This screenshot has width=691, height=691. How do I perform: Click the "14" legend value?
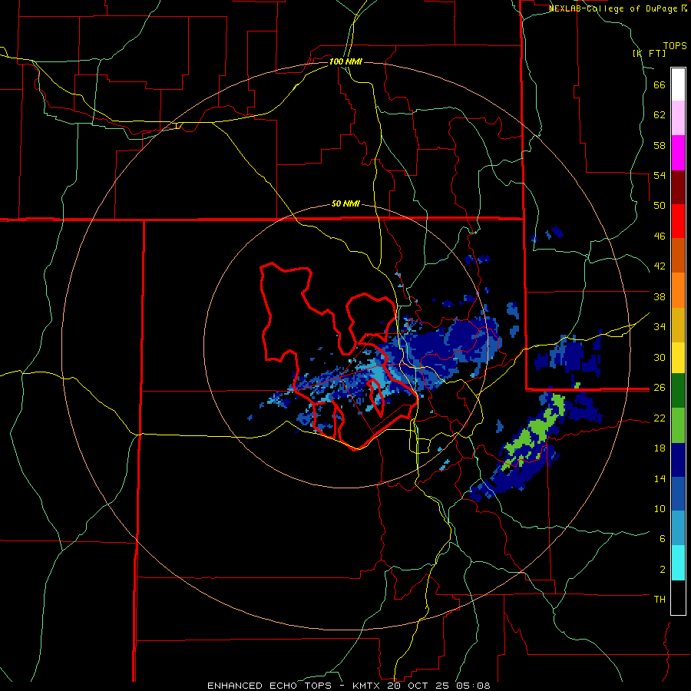click(x=660, y=478)
